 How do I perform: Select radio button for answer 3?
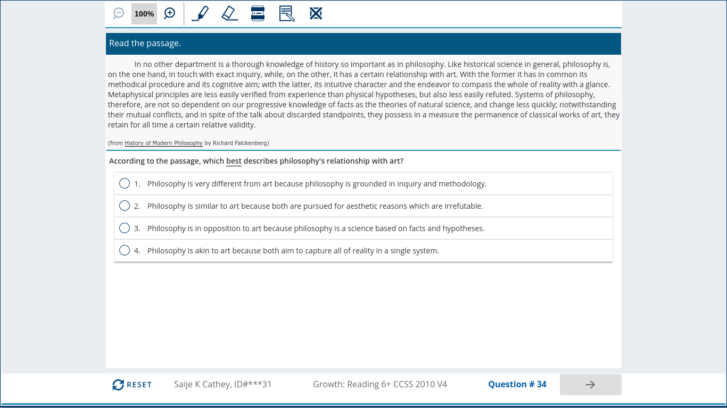tap(125, 228)
